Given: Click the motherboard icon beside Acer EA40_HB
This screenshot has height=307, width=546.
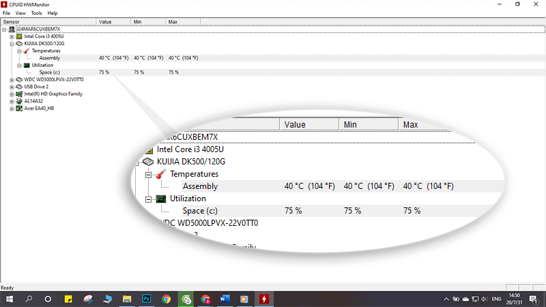Looking at the screenshot, I should pos(19,108).
